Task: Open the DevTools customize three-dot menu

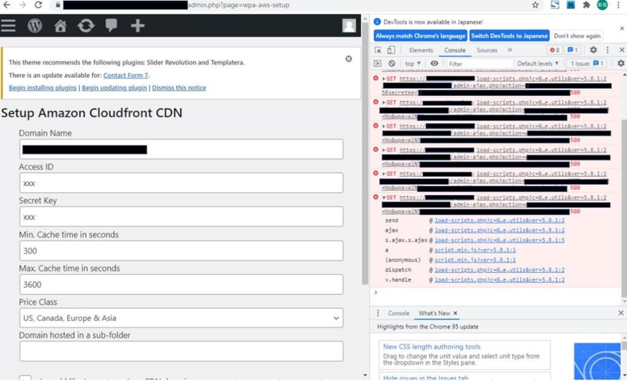Action: pos(607,50)
